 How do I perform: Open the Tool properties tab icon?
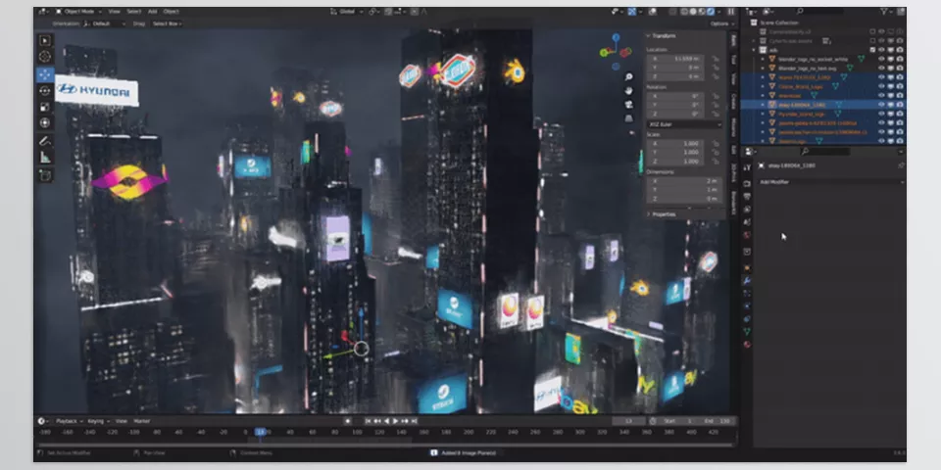pyautogui.click(x=747, y=167)
